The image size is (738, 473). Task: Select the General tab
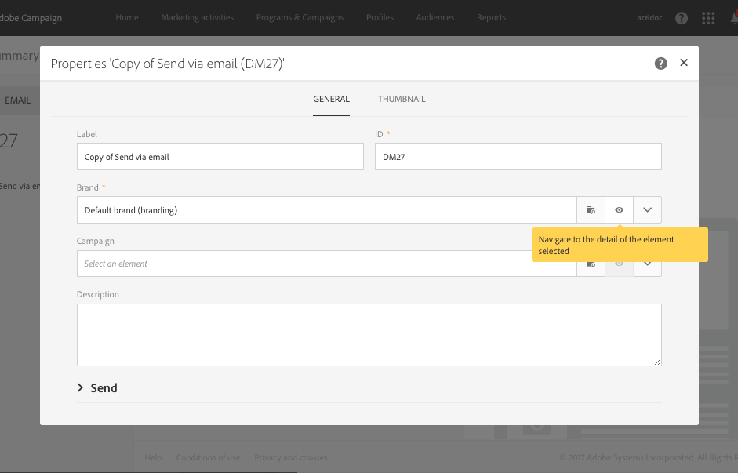point(331,100)
